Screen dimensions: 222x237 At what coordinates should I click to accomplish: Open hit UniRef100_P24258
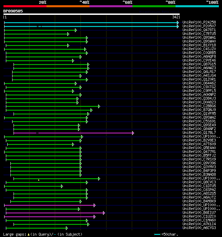199,22
